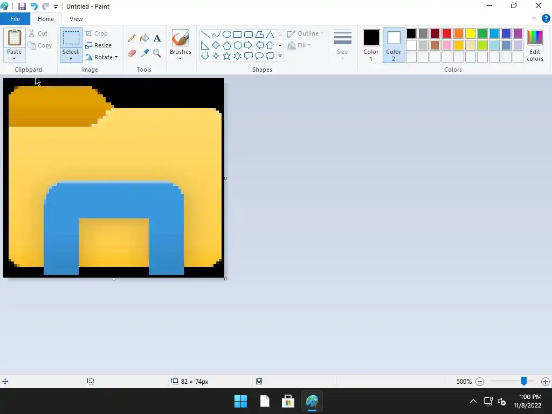Choose the Down arrow shape
Image resolution: width=552 pixels, height=414 pixels.
tap(205, 56)
